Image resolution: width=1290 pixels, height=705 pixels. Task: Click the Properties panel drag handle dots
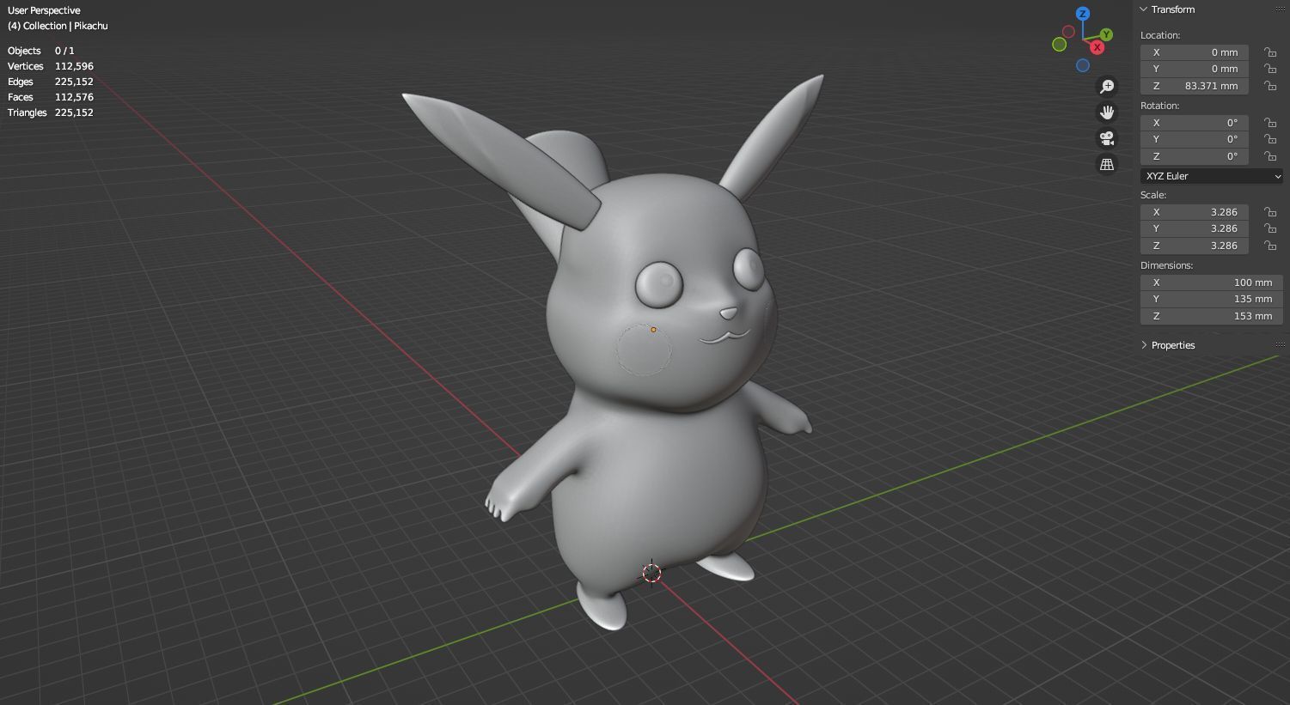1281,344
